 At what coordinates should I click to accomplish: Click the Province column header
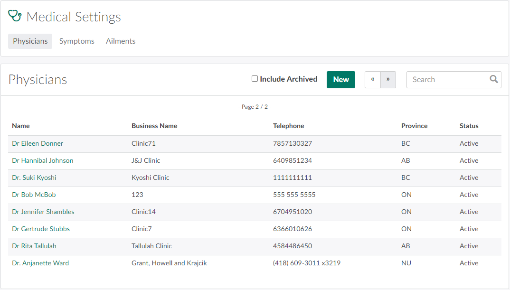(x=414, y=126)
